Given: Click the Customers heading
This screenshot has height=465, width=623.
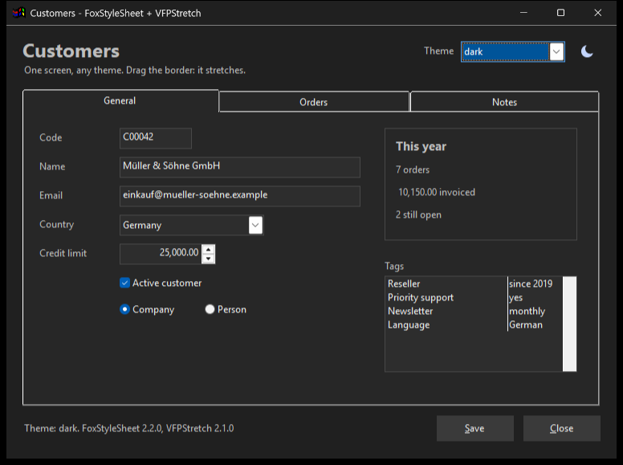Looking at the screenshot, I should tap(71, 51).
